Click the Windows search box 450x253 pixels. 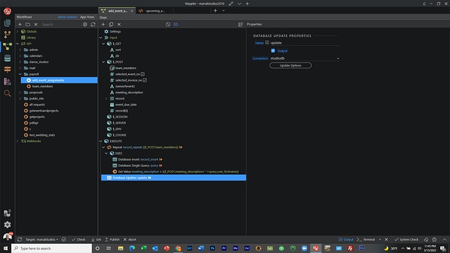pos(52,248)
